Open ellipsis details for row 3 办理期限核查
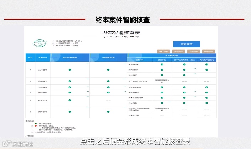This screenshot has width=251, height=149. [x=125, y=86]
